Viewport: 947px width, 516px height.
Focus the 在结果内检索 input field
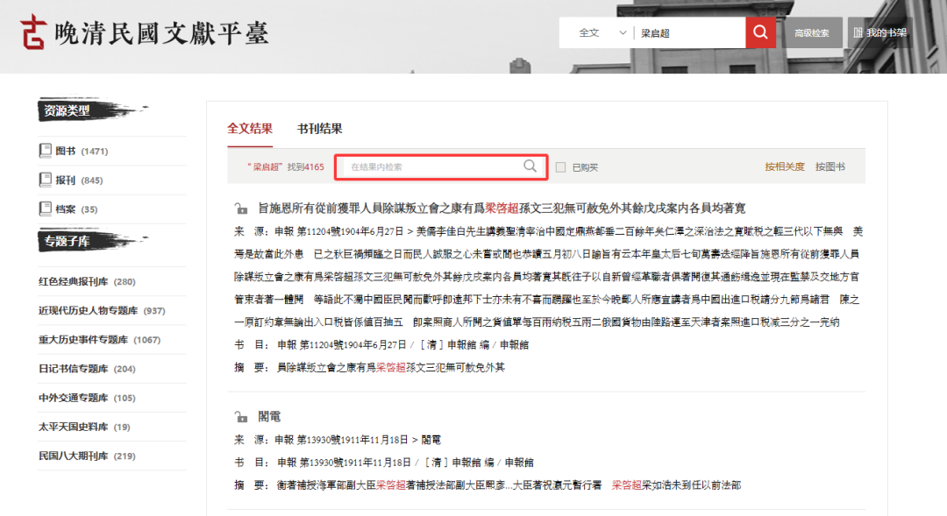click(x=434, y=166)
